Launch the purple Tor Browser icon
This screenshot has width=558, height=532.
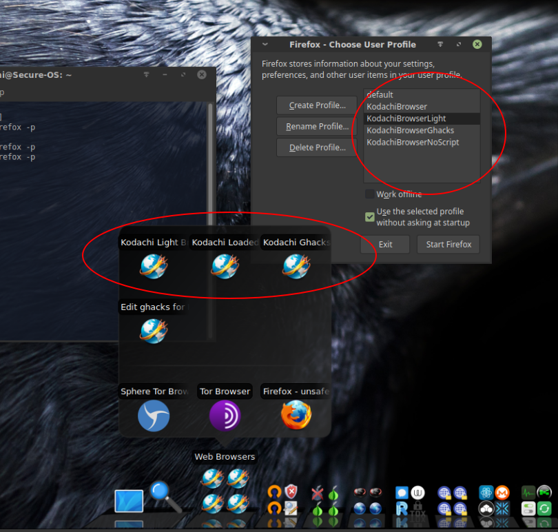(225, 416)
